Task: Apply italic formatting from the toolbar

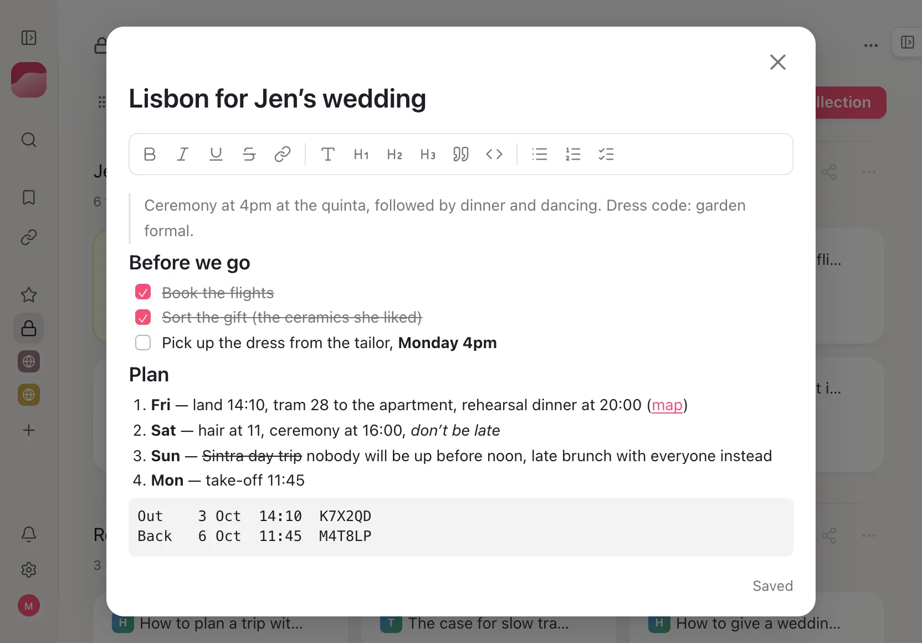Action: [183, 154]
